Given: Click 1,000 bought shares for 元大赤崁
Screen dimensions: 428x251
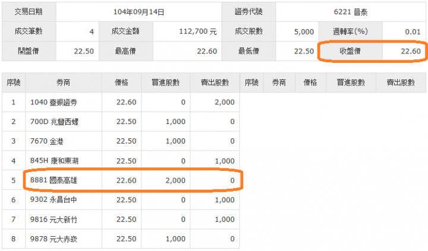Looking at the screenshot, I should click(175, 239).
